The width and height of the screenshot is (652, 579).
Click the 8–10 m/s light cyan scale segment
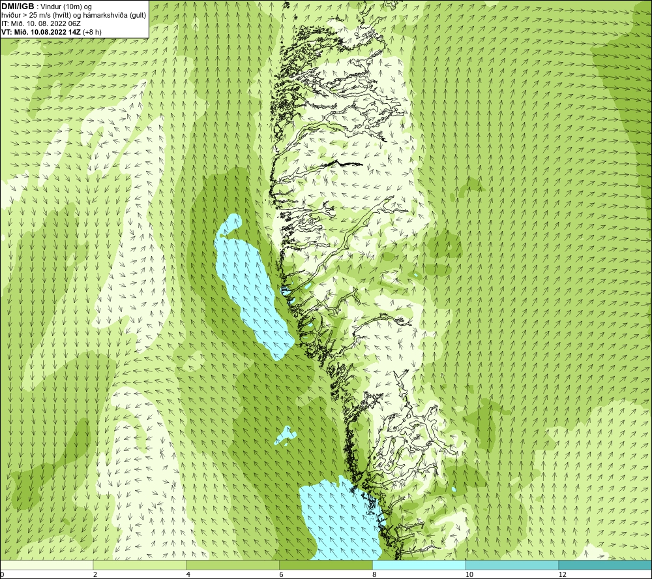click(419, 565)
